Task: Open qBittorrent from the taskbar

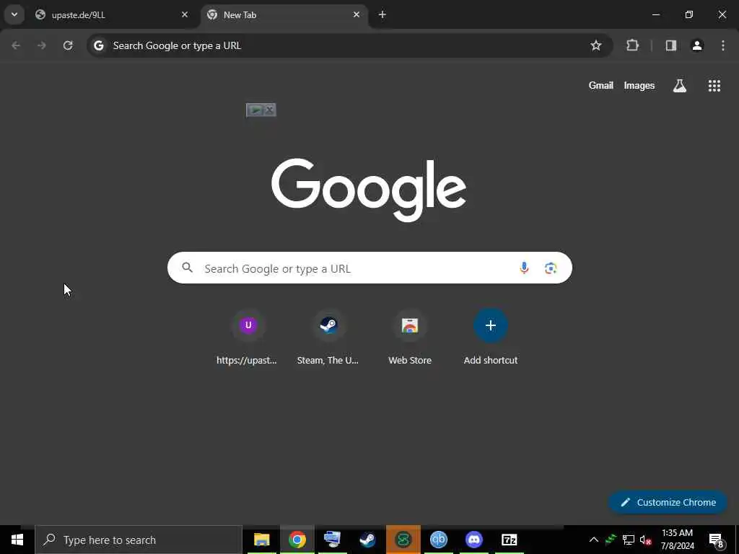Action: tap(438, 540)
